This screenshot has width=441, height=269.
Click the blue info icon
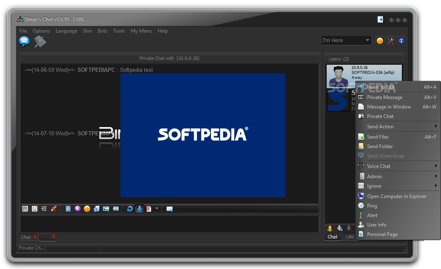401,41
